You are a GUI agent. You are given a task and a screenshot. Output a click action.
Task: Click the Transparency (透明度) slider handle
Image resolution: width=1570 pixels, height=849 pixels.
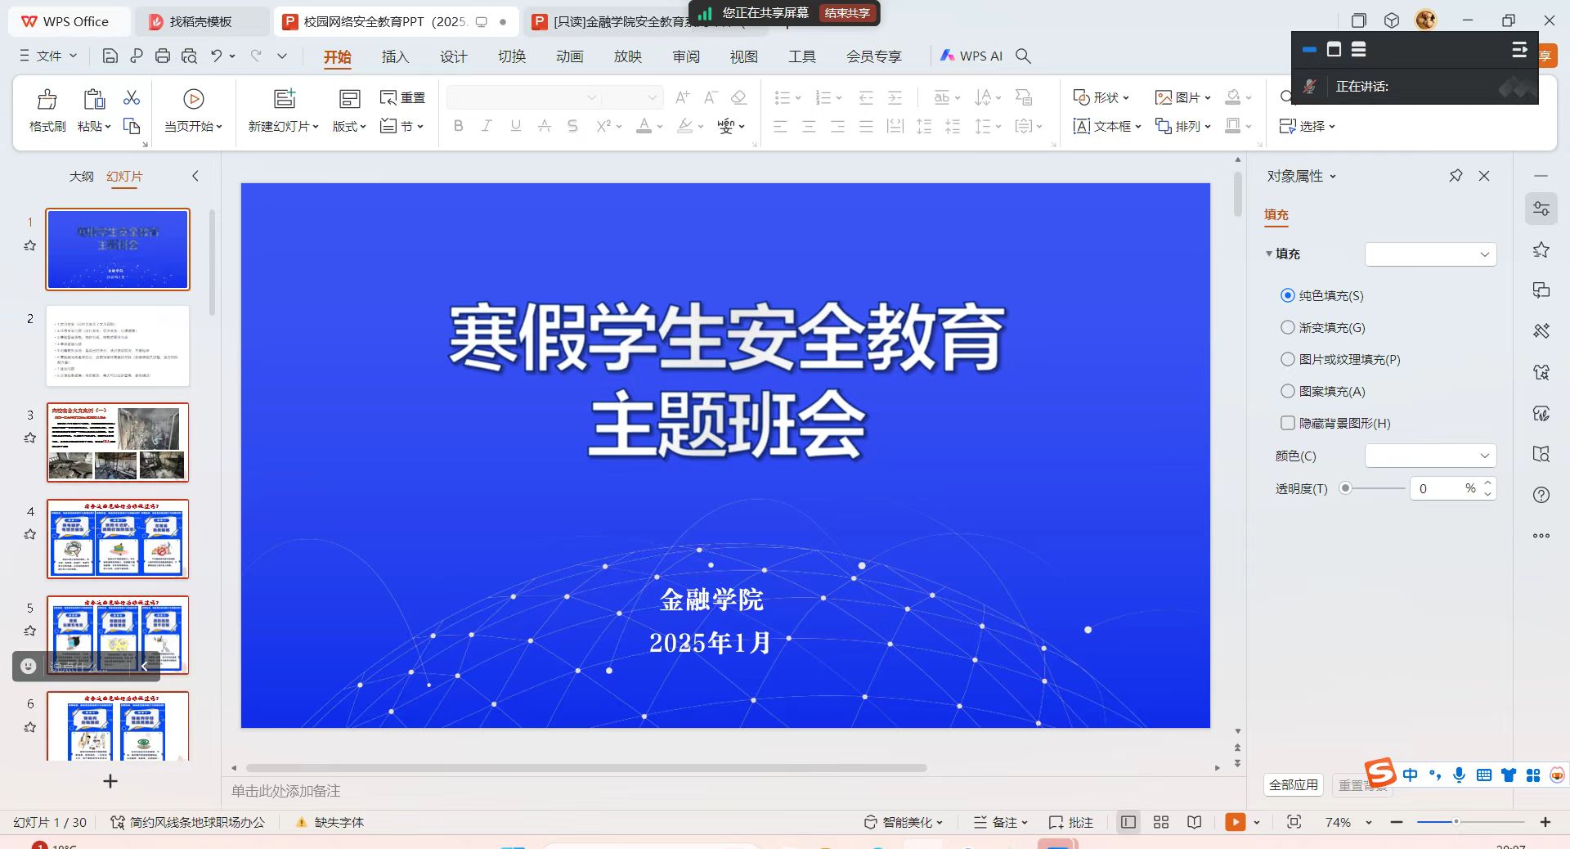click(1345, 488)
